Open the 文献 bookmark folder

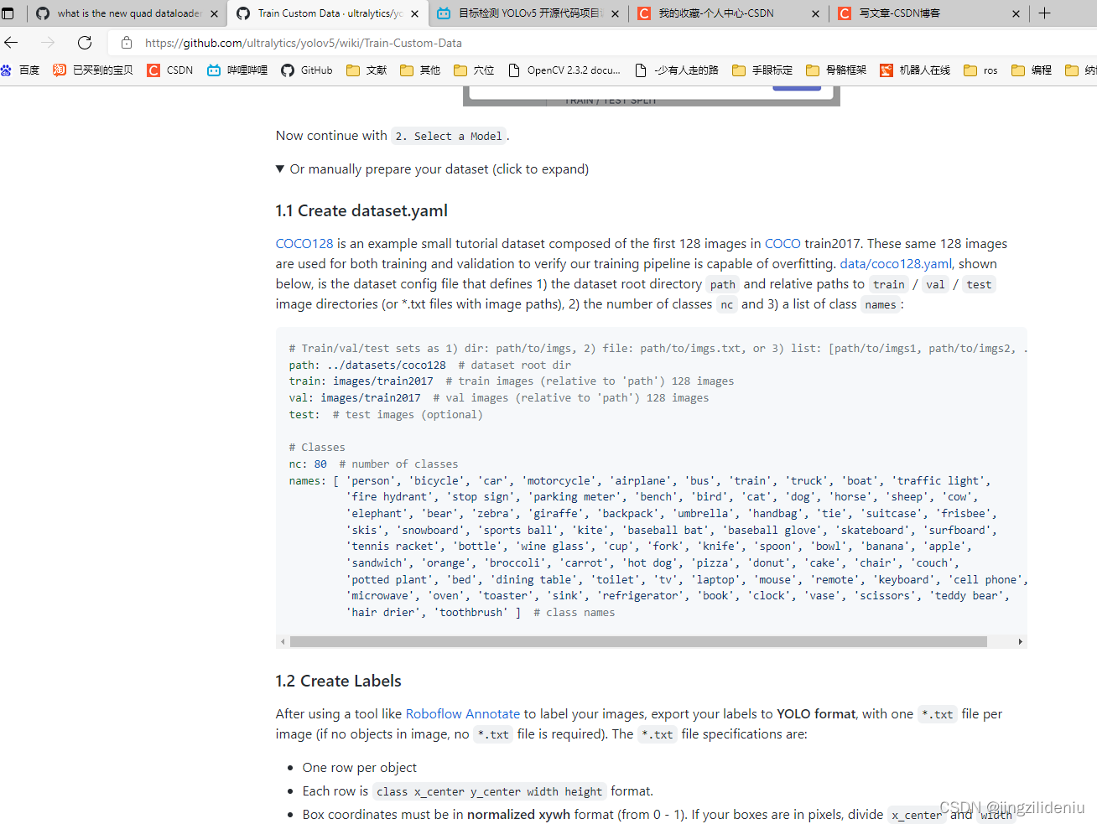tap(367, 70)
